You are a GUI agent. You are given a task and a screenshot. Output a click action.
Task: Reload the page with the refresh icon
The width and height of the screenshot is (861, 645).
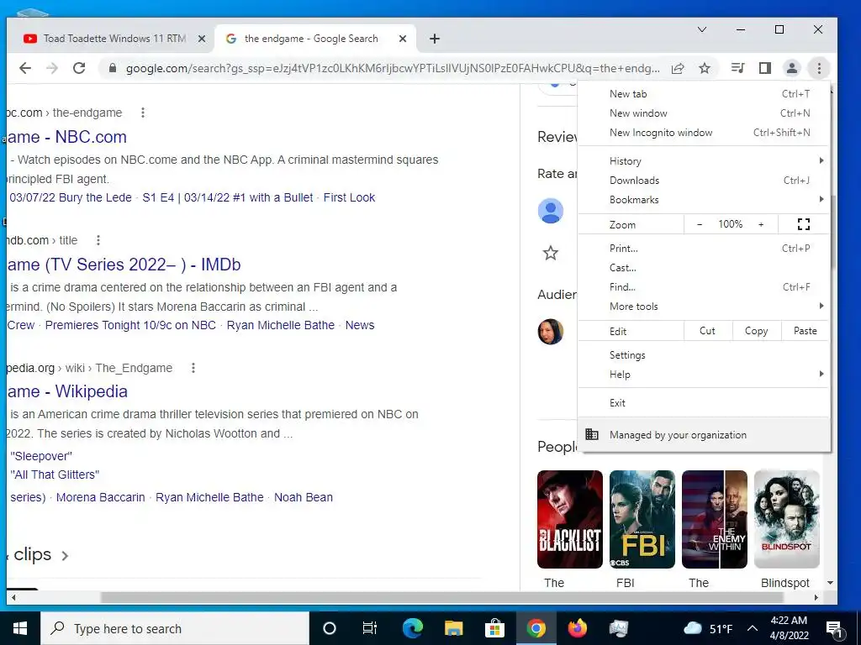coord(79,68)
